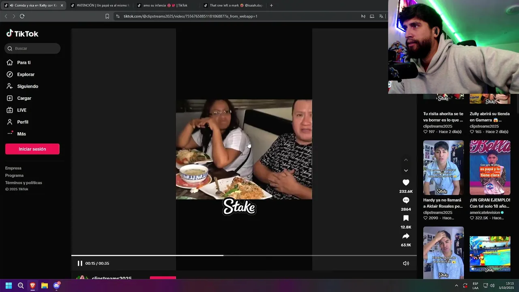The width and height of the screenshot is (519, 292).
Task: Pause the video playback
Action: click(x=80, y=263)
